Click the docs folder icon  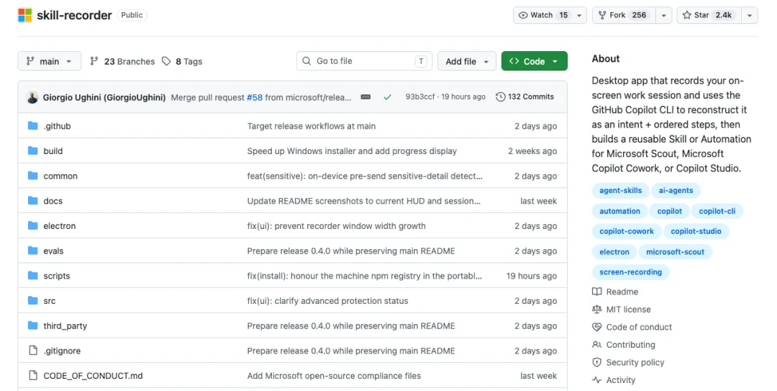[x=32, y=200]
